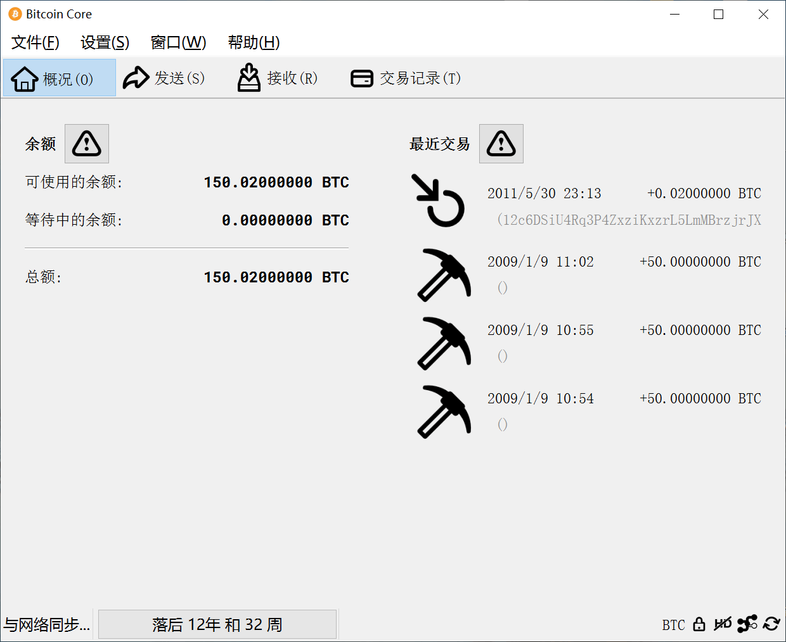Click the address 12c6DSiU4Rq3P4ZxziKxzrL5LmMBrzjrJX

[x=629, y=220]
